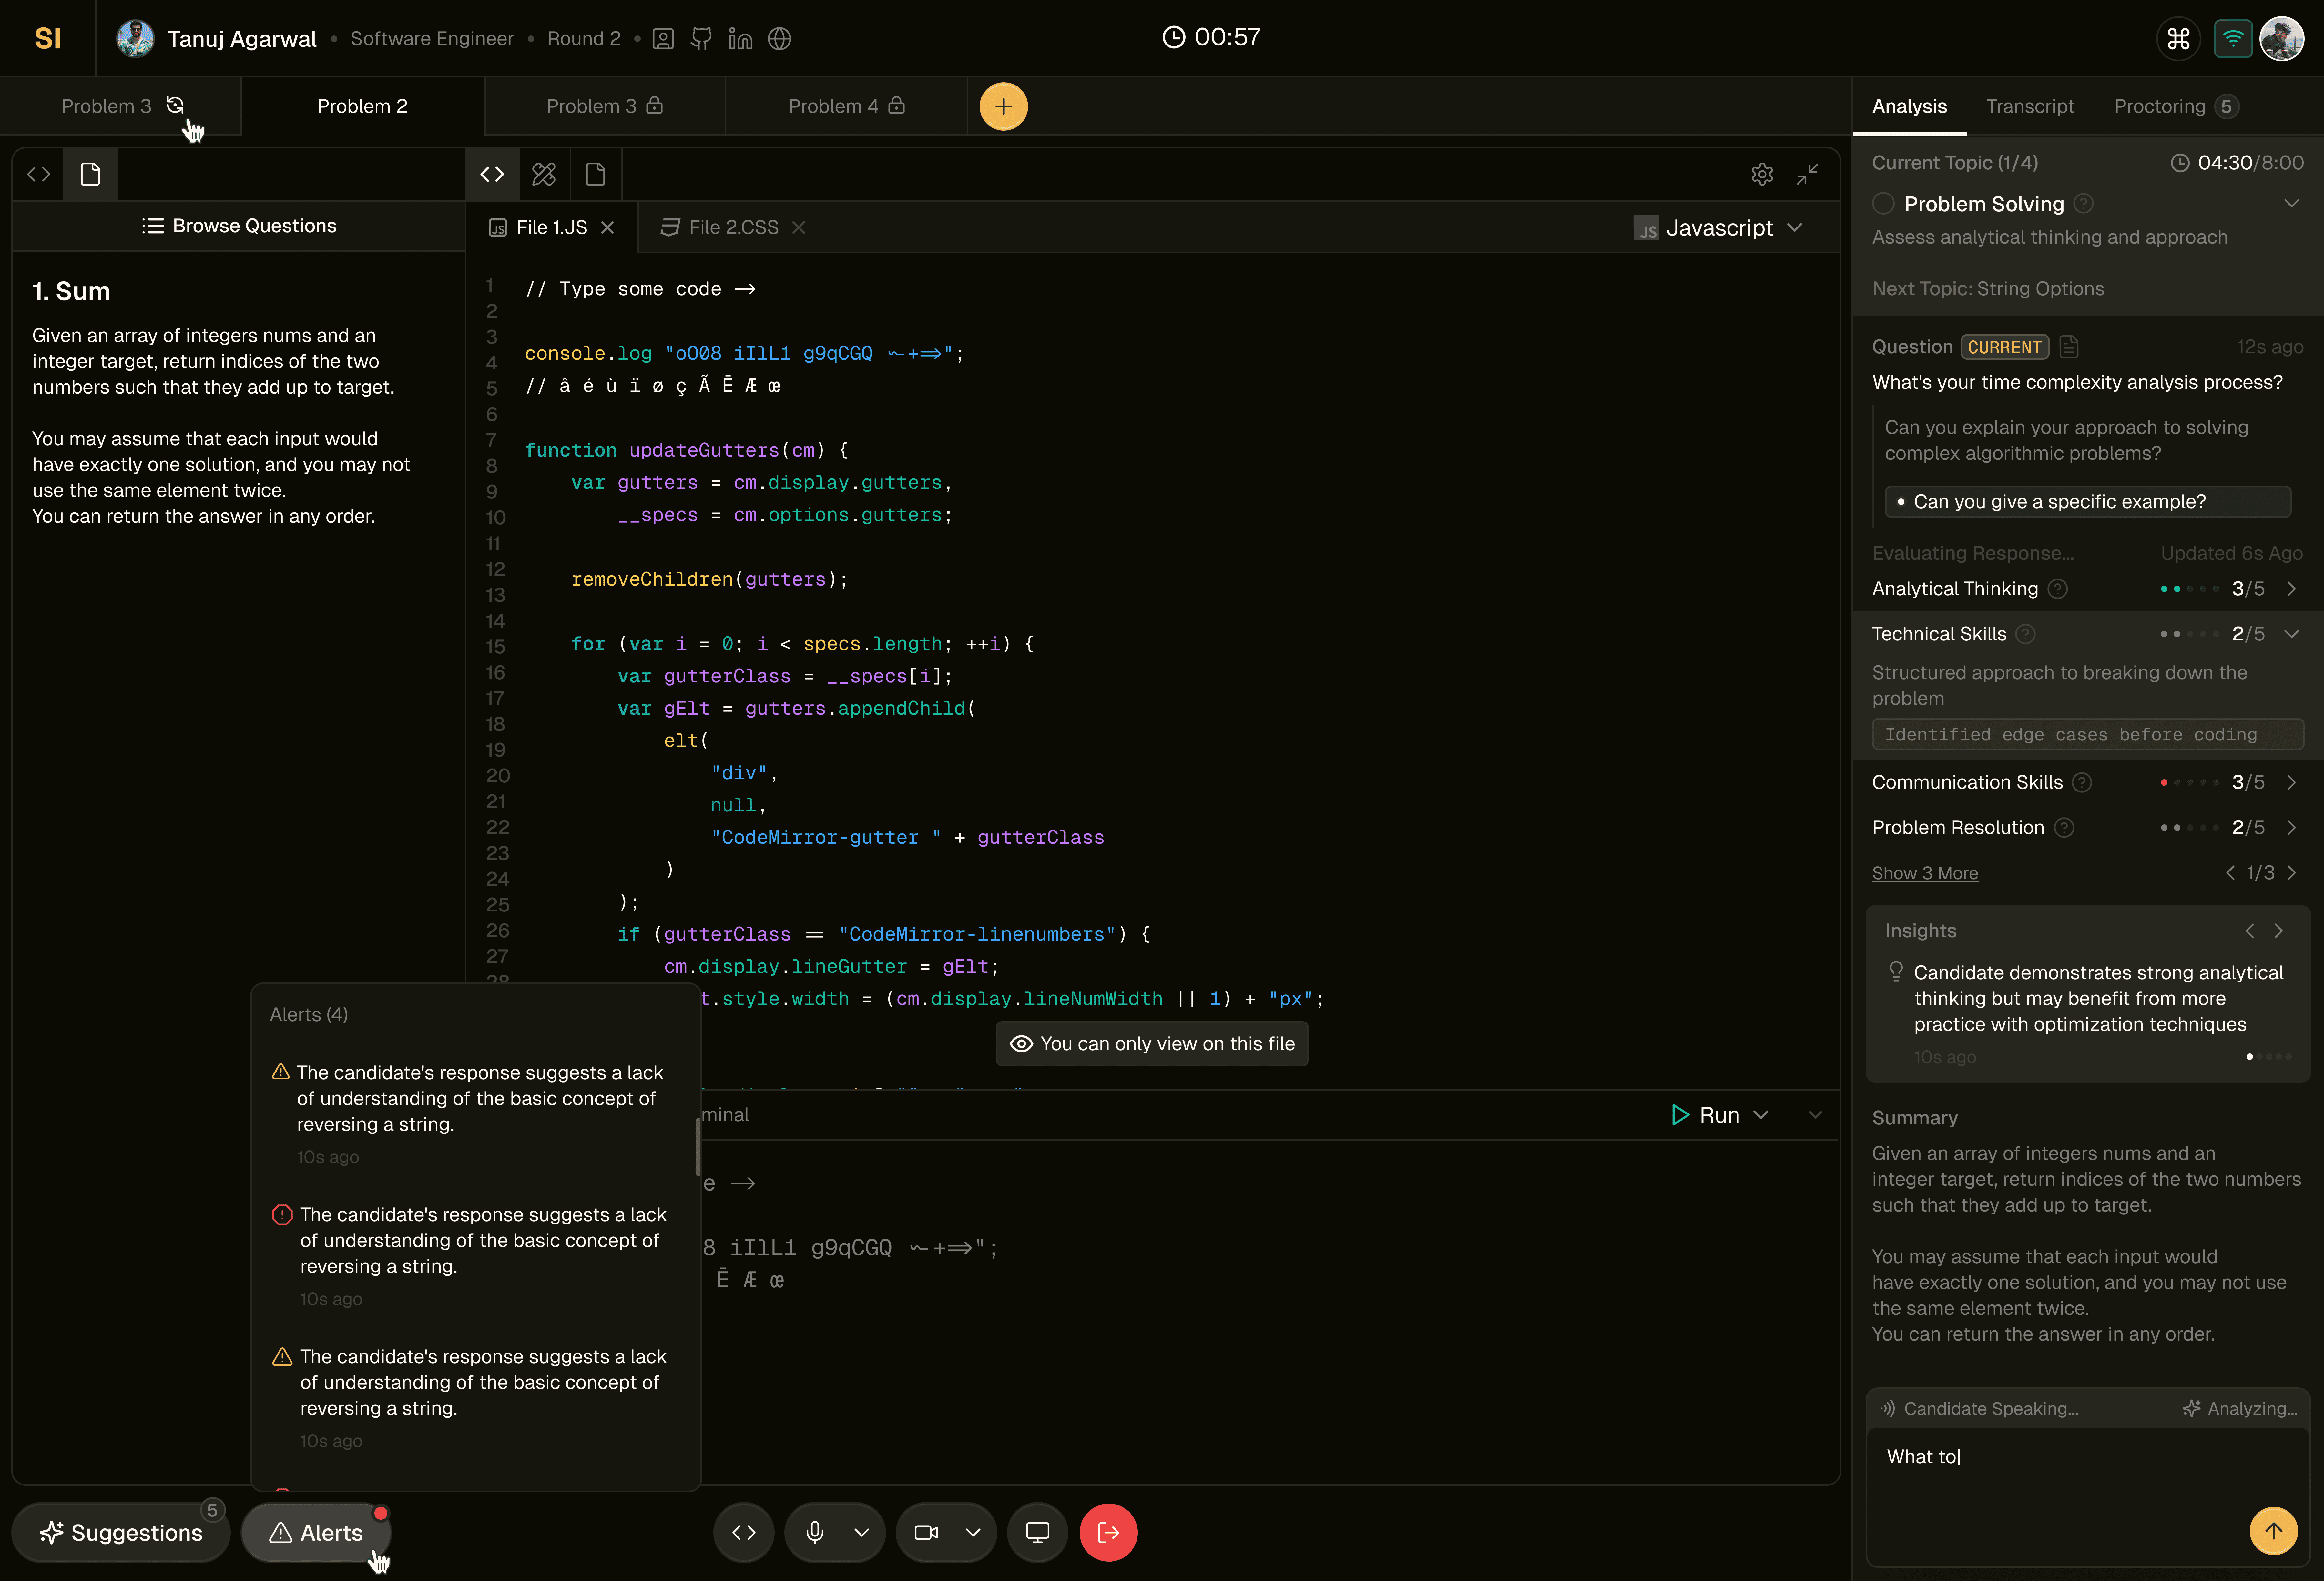Viewport: 2324px width, 1581px height.
Task: Expand the Analytical Thinking score row
Action: 2291,589
